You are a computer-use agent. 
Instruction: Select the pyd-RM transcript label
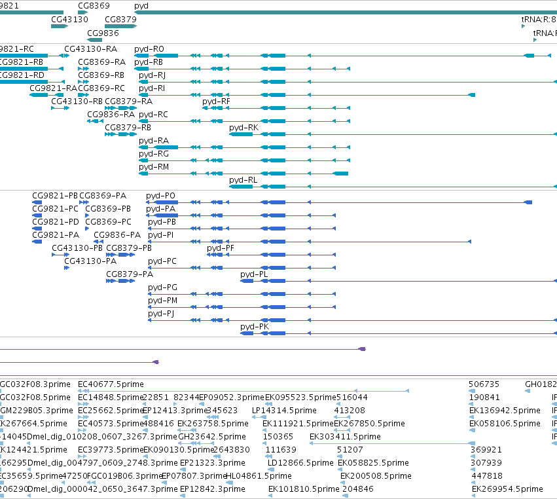(x=154, y=168)
